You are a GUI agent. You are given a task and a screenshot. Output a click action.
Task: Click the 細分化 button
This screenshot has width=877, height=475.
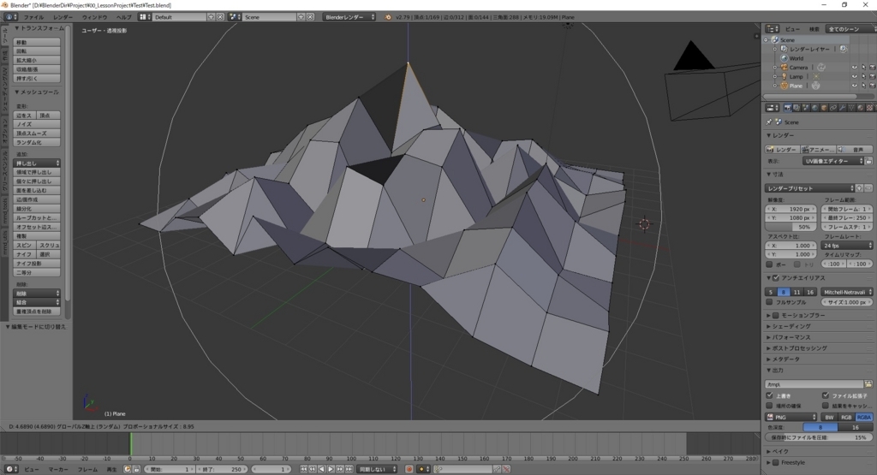click(36, 209)
